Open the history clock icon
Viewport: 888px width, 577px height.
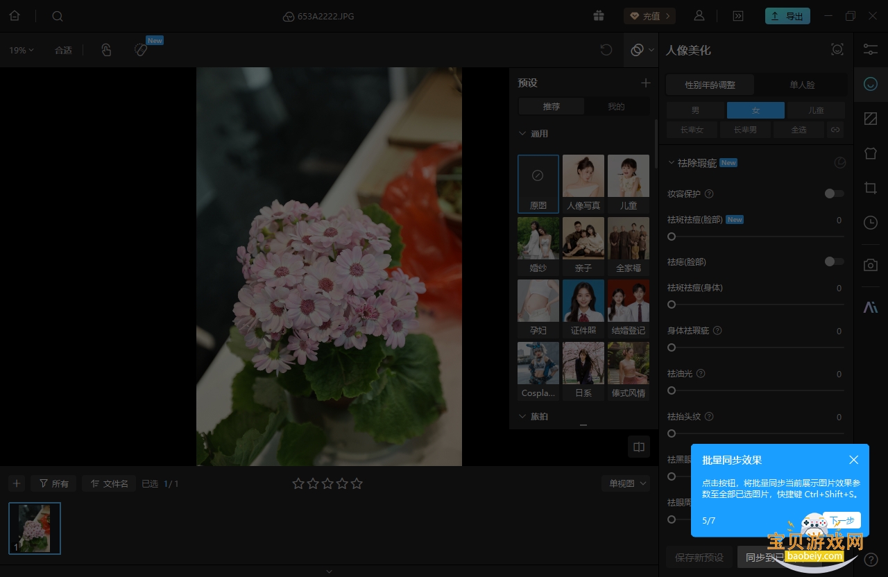(871, 223)
